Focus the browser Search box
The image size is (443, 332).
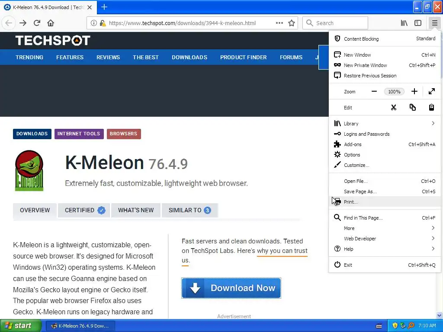(x=335, y=23)
